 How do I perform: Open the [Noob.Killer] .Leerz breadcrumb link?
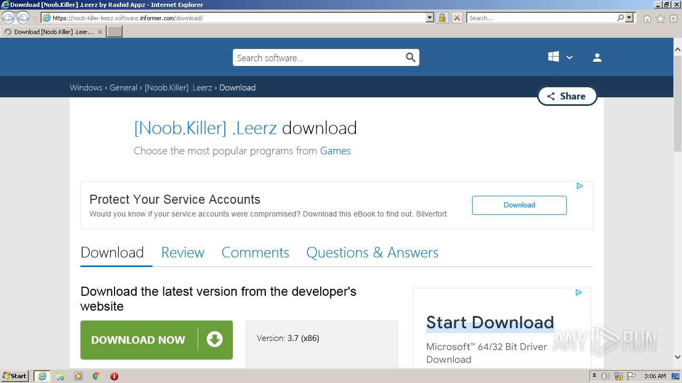click(x=178, y=88)
